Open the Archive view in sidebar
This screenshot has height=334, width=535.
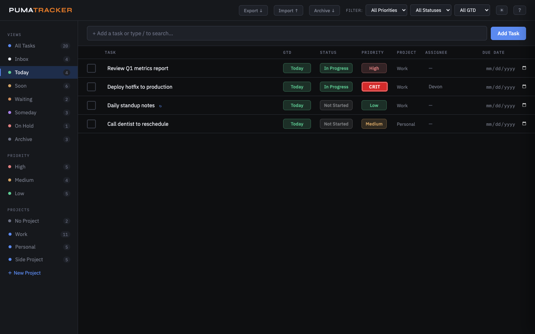pos(39,139)
